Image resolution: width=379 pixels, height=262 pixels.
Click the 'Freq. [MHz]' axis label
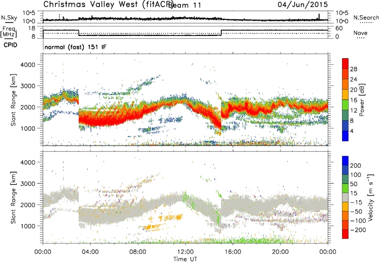9,32
